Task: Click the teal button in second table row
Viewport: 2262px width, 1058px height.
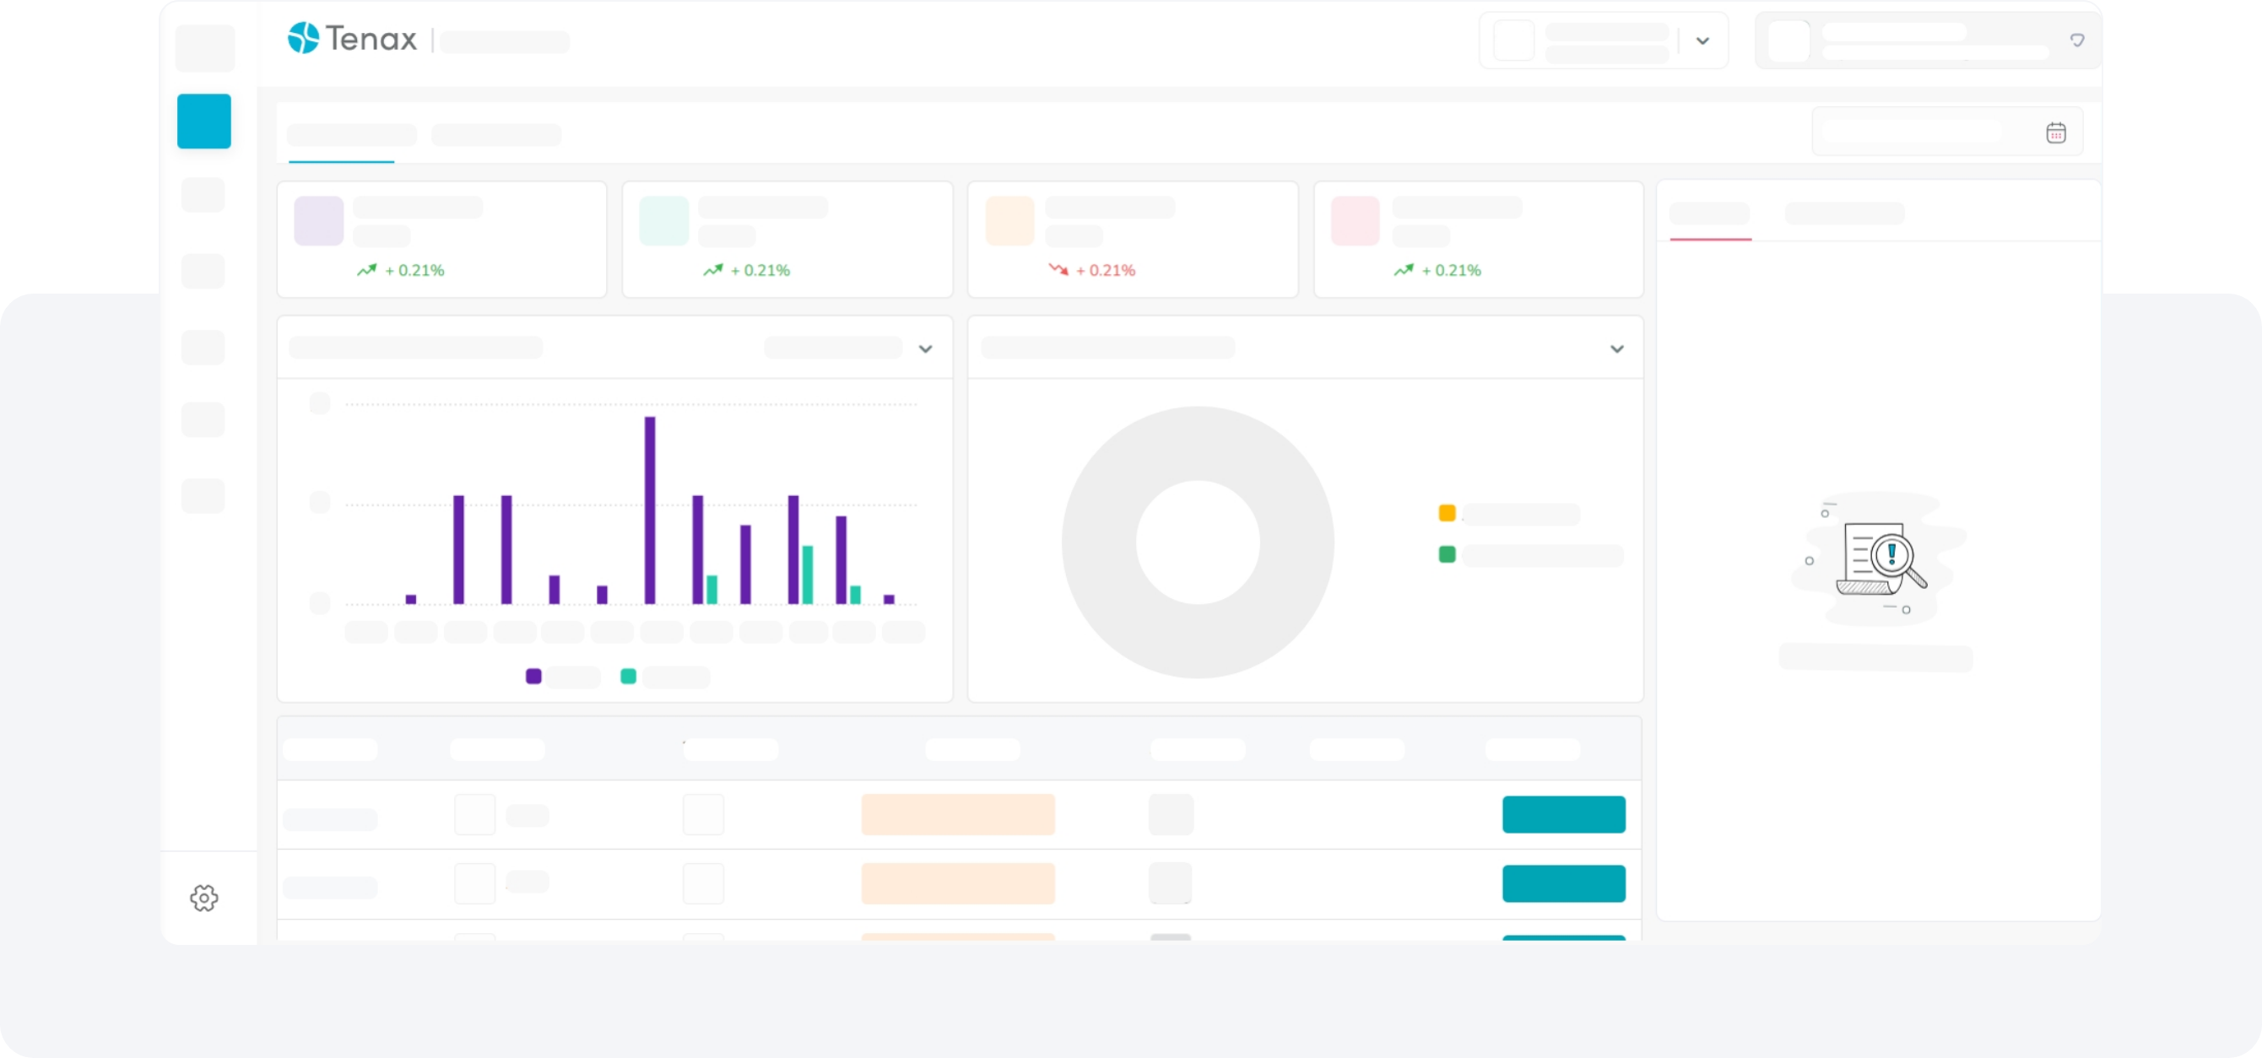Action: pyautogui.click(x=1563, y=883)
